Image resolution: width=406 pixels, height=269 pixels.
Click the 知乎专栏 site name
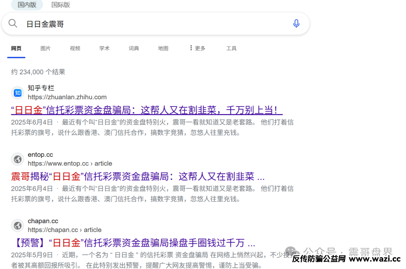[41, 88]
